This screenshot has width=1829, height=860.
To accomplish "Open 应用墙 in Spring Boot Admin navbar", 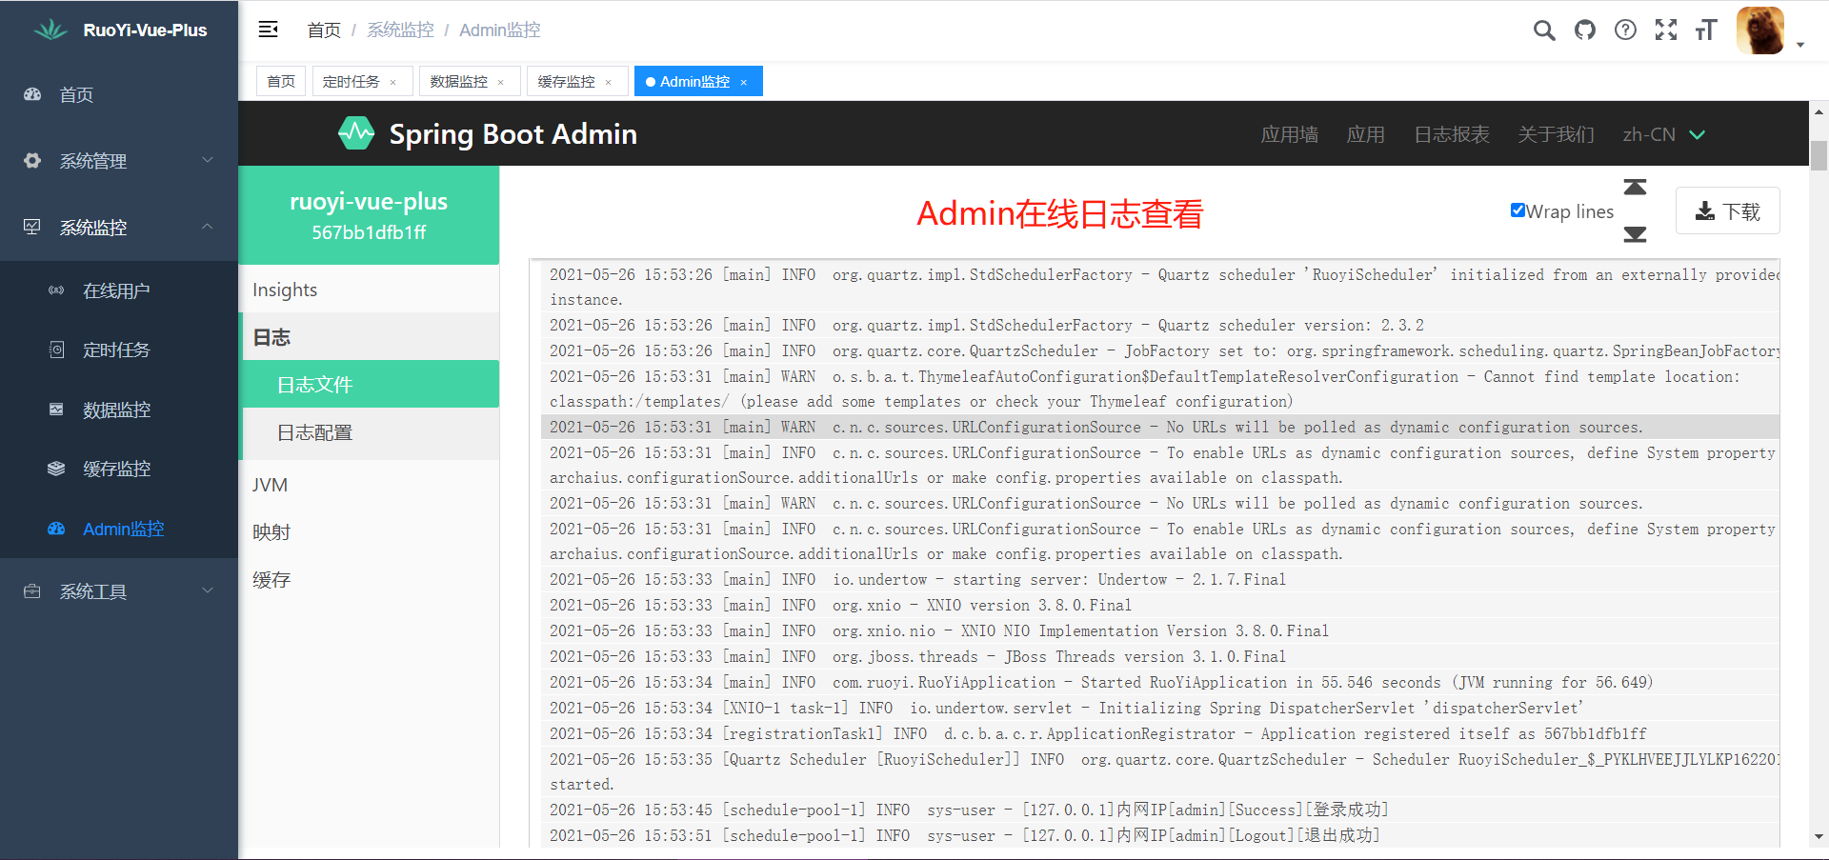I will [1290, 134].
